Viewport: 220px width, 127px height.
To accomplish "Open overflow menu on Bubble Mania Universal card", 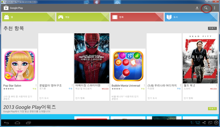I will (144, 85).
